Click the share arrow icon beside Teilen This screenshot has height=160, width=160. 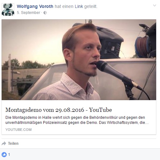4,144
